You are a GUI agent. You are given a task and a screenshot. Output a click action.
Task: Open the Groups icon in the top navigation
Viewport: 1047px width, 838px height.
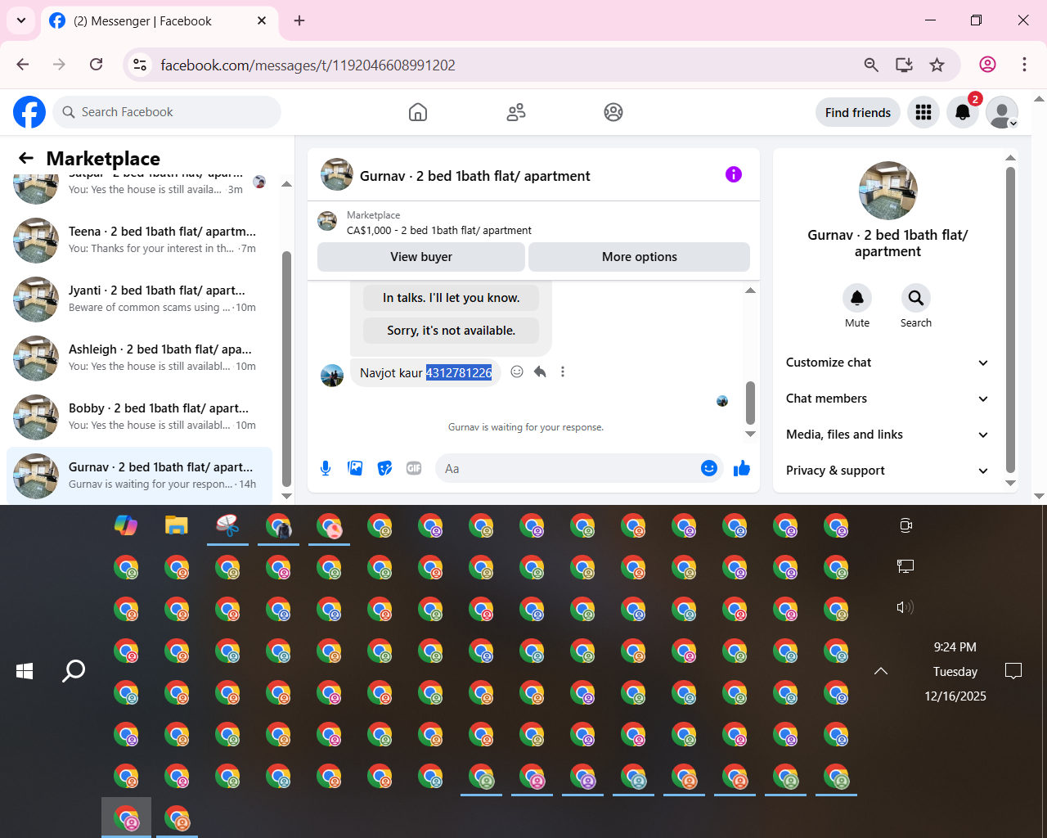coord(613,112)
